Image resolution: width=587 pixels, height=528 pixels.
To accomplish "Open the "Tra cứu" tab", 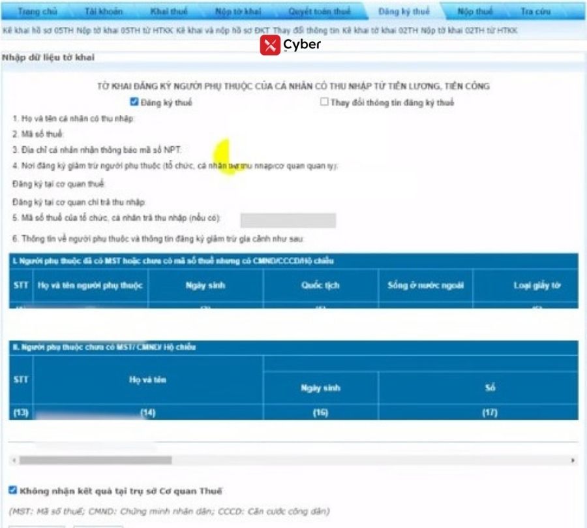I will pyautogui.click(x=535, y=12).
